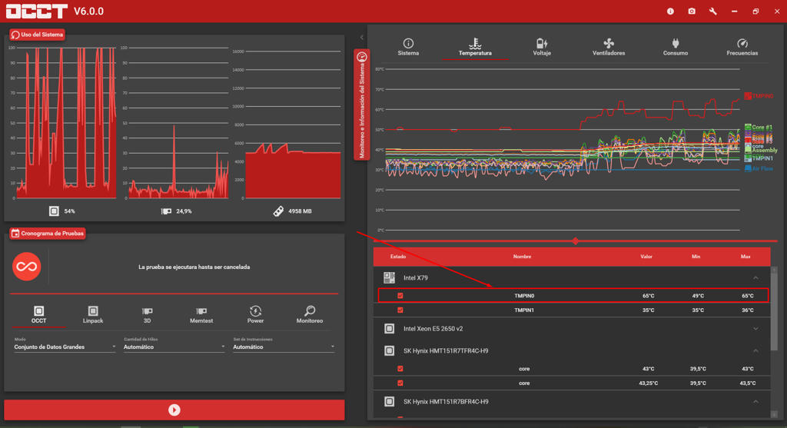Sort by the Valor column header
Screen dimensions: 787x428
[x=646, y=257]
